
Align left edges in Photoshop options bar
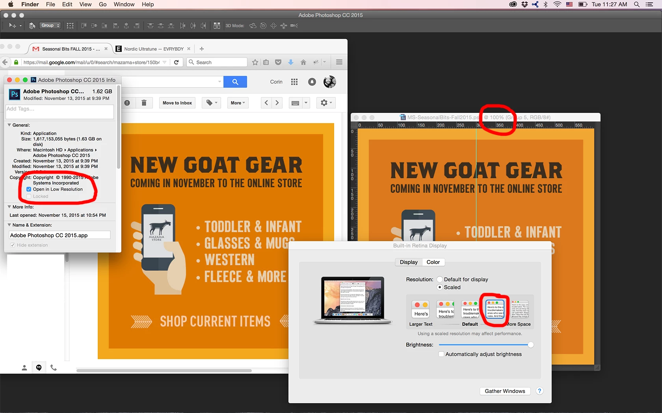coord(116,26)
